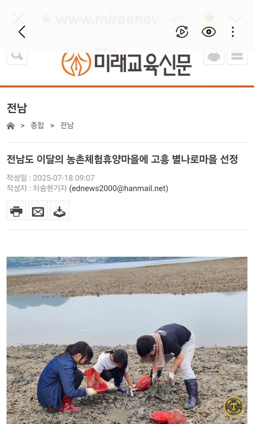The width and height of the screenshot is (254, 424).
Task: Print the article with printer icon
Action: [x=16, y=210]
